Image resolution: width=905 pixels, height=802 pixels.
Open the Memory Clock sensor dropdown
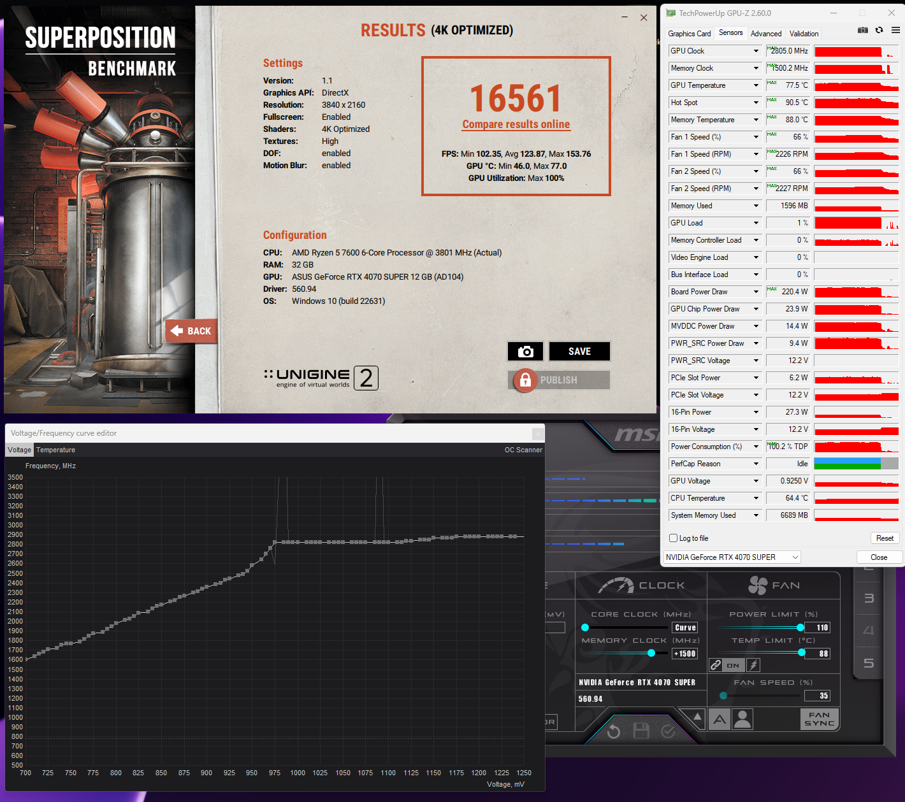757,68
